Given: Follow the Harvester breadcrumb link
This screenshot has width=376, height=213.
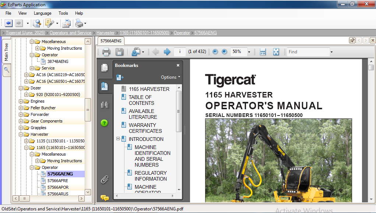Looking at the screenshot, I should [x=106, y=33].
